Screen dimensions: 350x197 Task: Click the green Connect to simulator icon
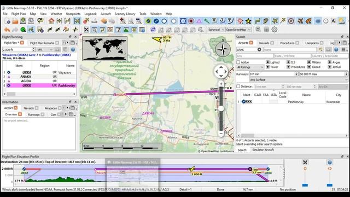pyautogui.click(x=23, y=30)
